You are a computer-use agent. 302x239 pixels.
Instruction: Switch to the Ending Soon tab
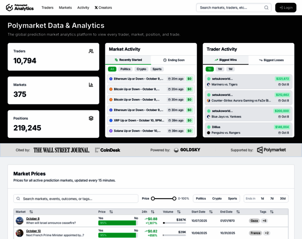point(174,60)
